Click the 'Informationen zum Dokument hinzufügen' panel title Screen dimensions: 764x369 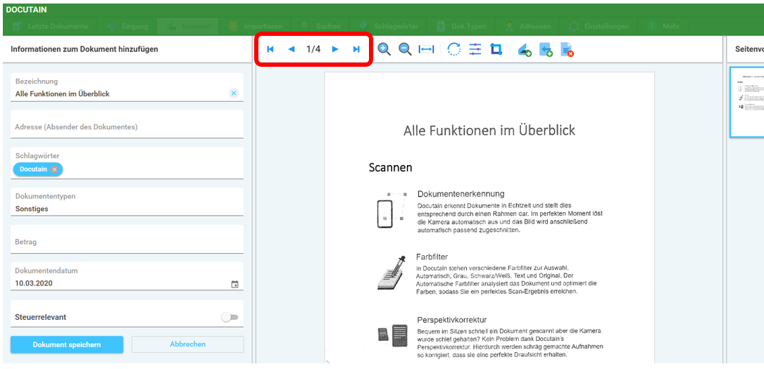tap(84, 49)
